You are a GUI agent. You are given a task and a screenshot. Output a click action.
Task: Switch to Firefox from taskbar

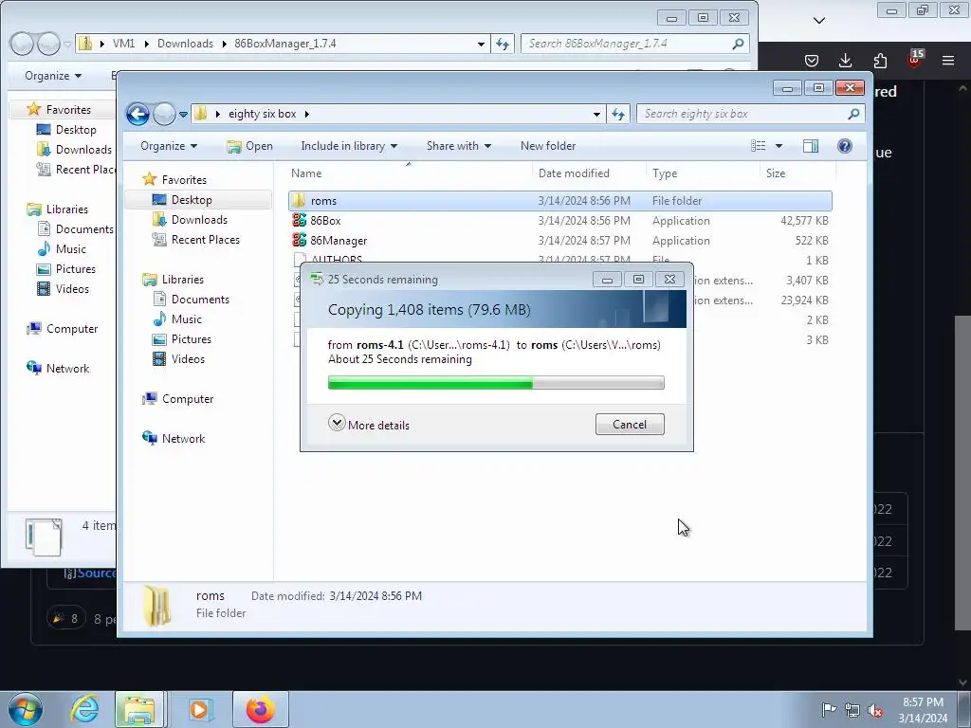(x=260, y=709)
